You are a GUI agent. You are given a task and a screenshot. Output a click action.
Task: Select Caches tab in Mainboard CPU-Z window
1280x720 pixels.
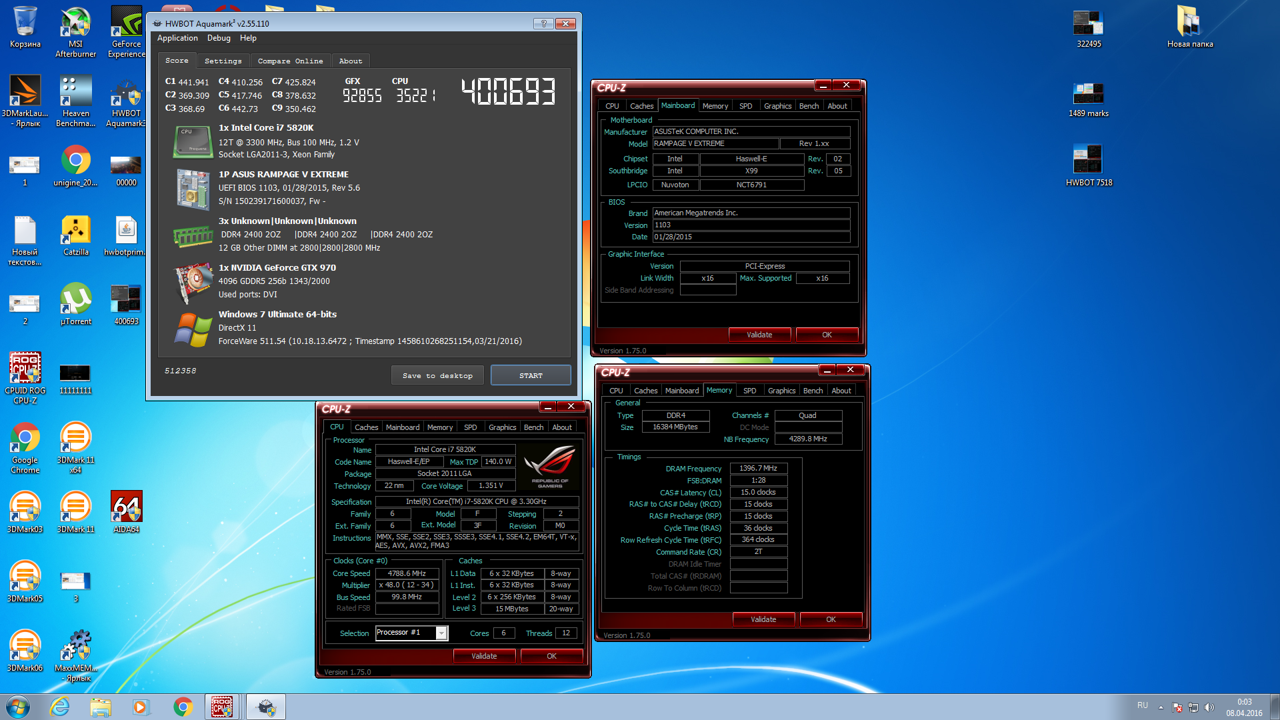[641, 106]
